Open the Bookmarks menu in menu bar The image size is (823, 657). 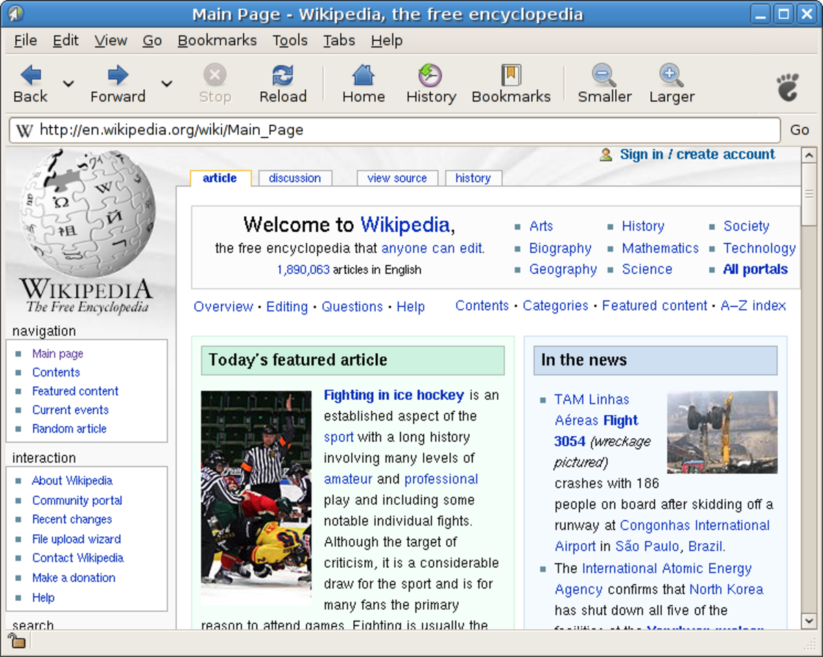coord(217,40)
